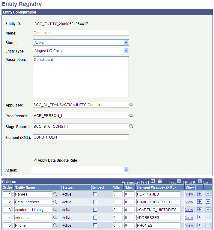Open View link for PHONES row
This screenshot has height=230, width=214.
point(189,225)
